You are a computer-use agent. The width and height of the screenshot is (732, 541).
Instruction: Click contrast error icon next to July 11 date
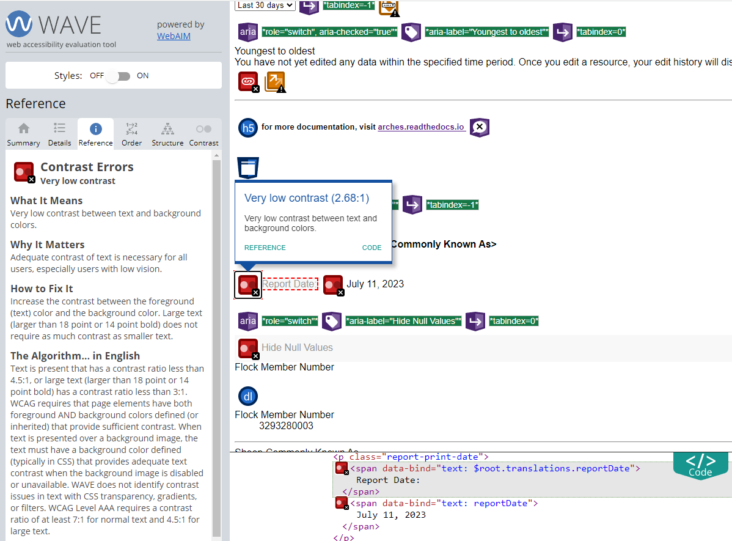[334, 285]
